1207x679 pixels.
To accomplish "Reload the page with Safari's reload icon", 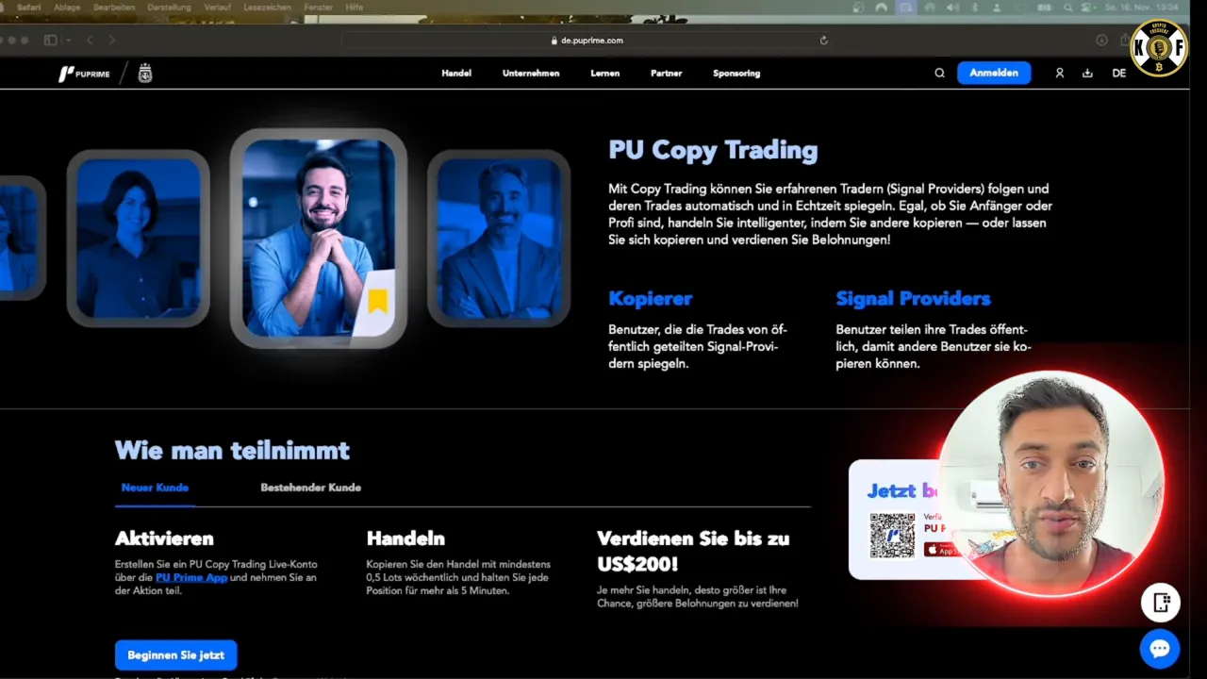I will [824, 41].
